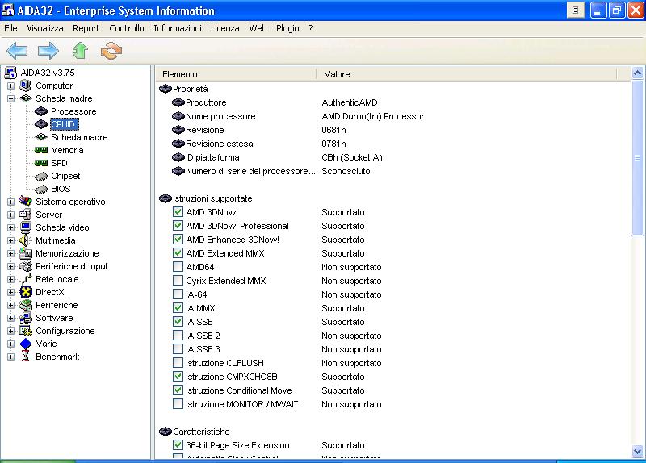Click the Periferiche di input icon

point(26,266)
